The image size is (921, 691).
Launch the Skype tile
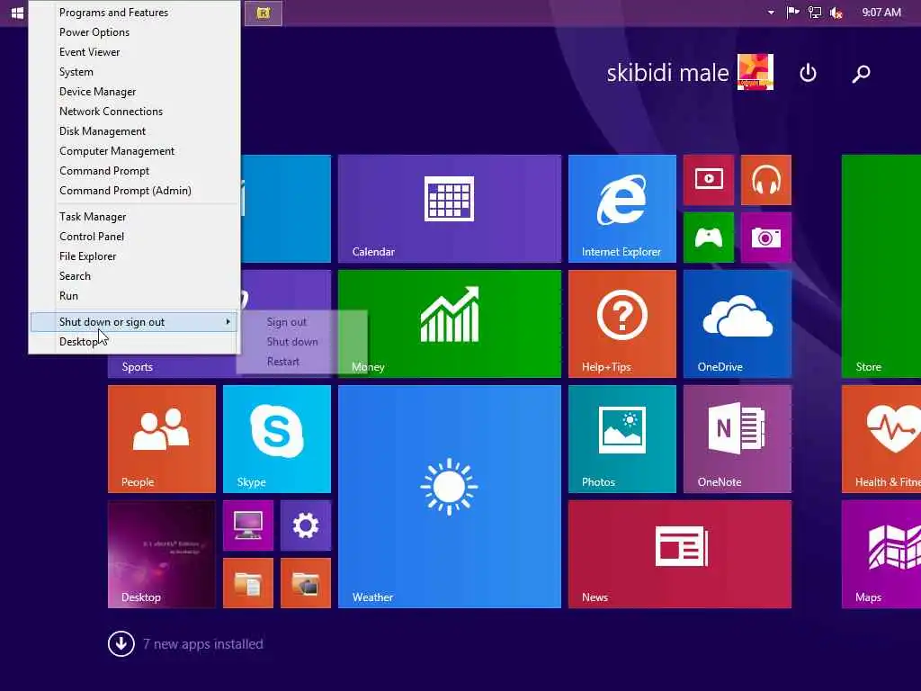tap(277, 439)
